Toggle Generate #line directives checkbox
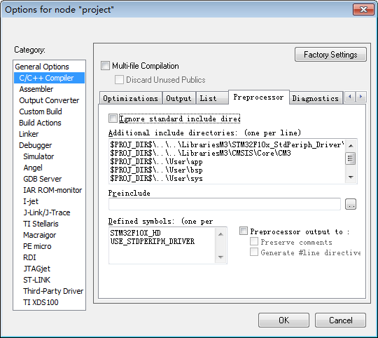Viewport: 378px width, 338px height. [x=254, y=252]
